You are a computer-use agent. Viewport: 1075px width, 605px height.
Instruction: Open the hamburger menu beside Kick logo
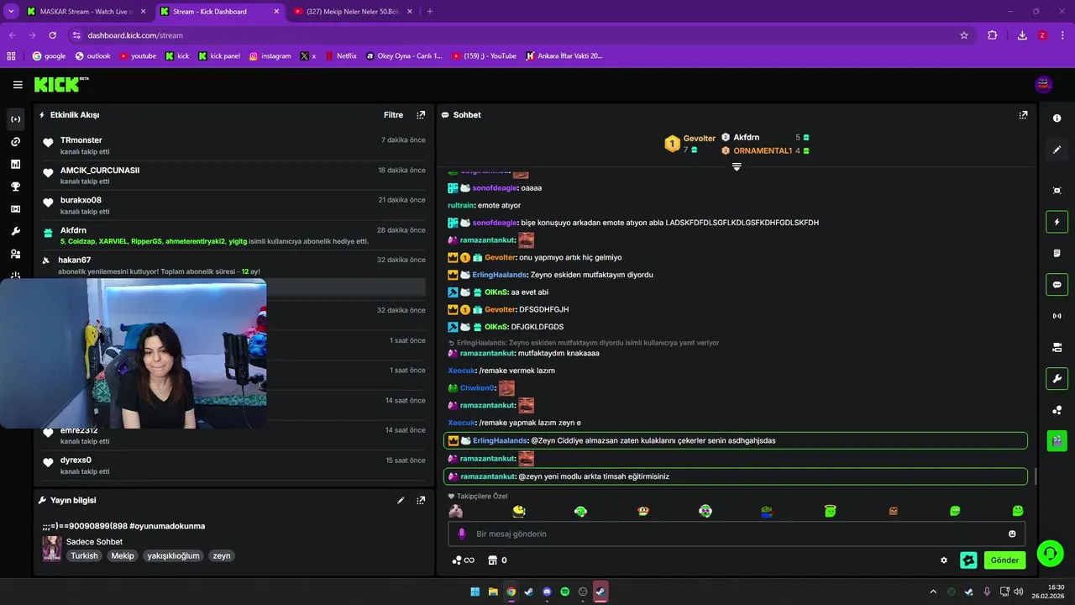point(18,85)
